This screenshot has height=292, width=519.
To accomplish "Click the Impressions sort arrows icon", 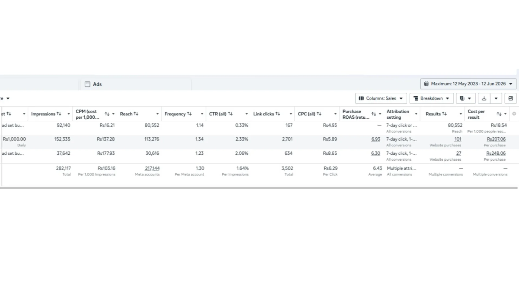I will [59, 114].
